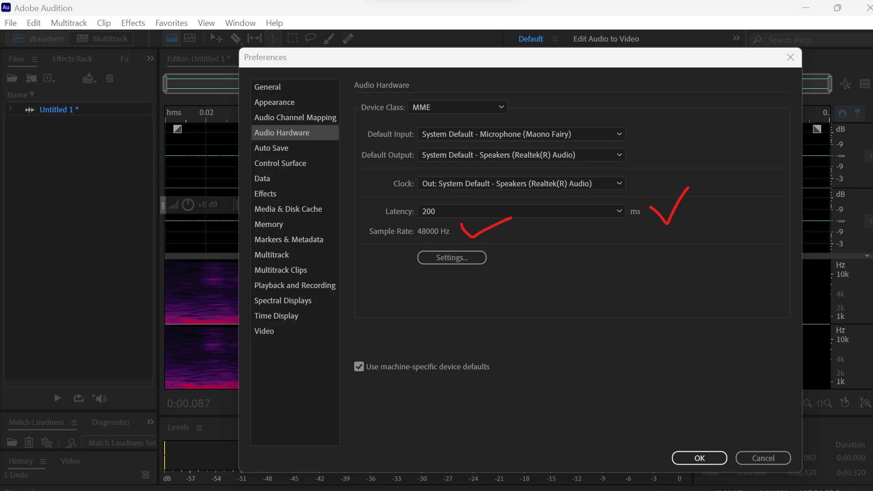Switch to the Effects Rack tab

pos(73,59)
